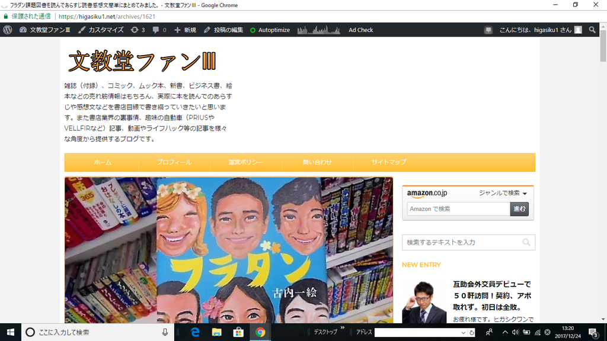Click the taskbar microphone icon
607x341 pixels.
[x=165, y=332]
